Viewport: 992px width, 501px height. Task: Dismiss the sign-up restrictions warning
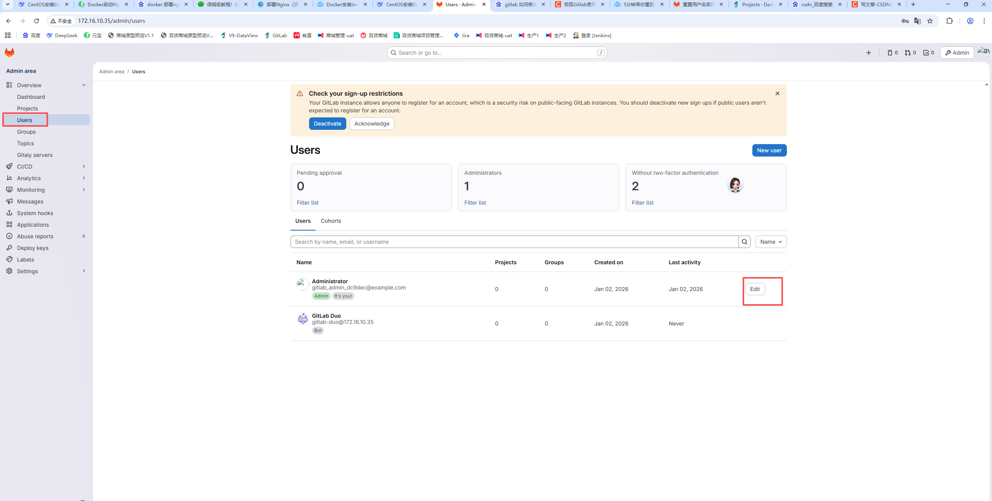pyautogui.click(x=777, y=93)
